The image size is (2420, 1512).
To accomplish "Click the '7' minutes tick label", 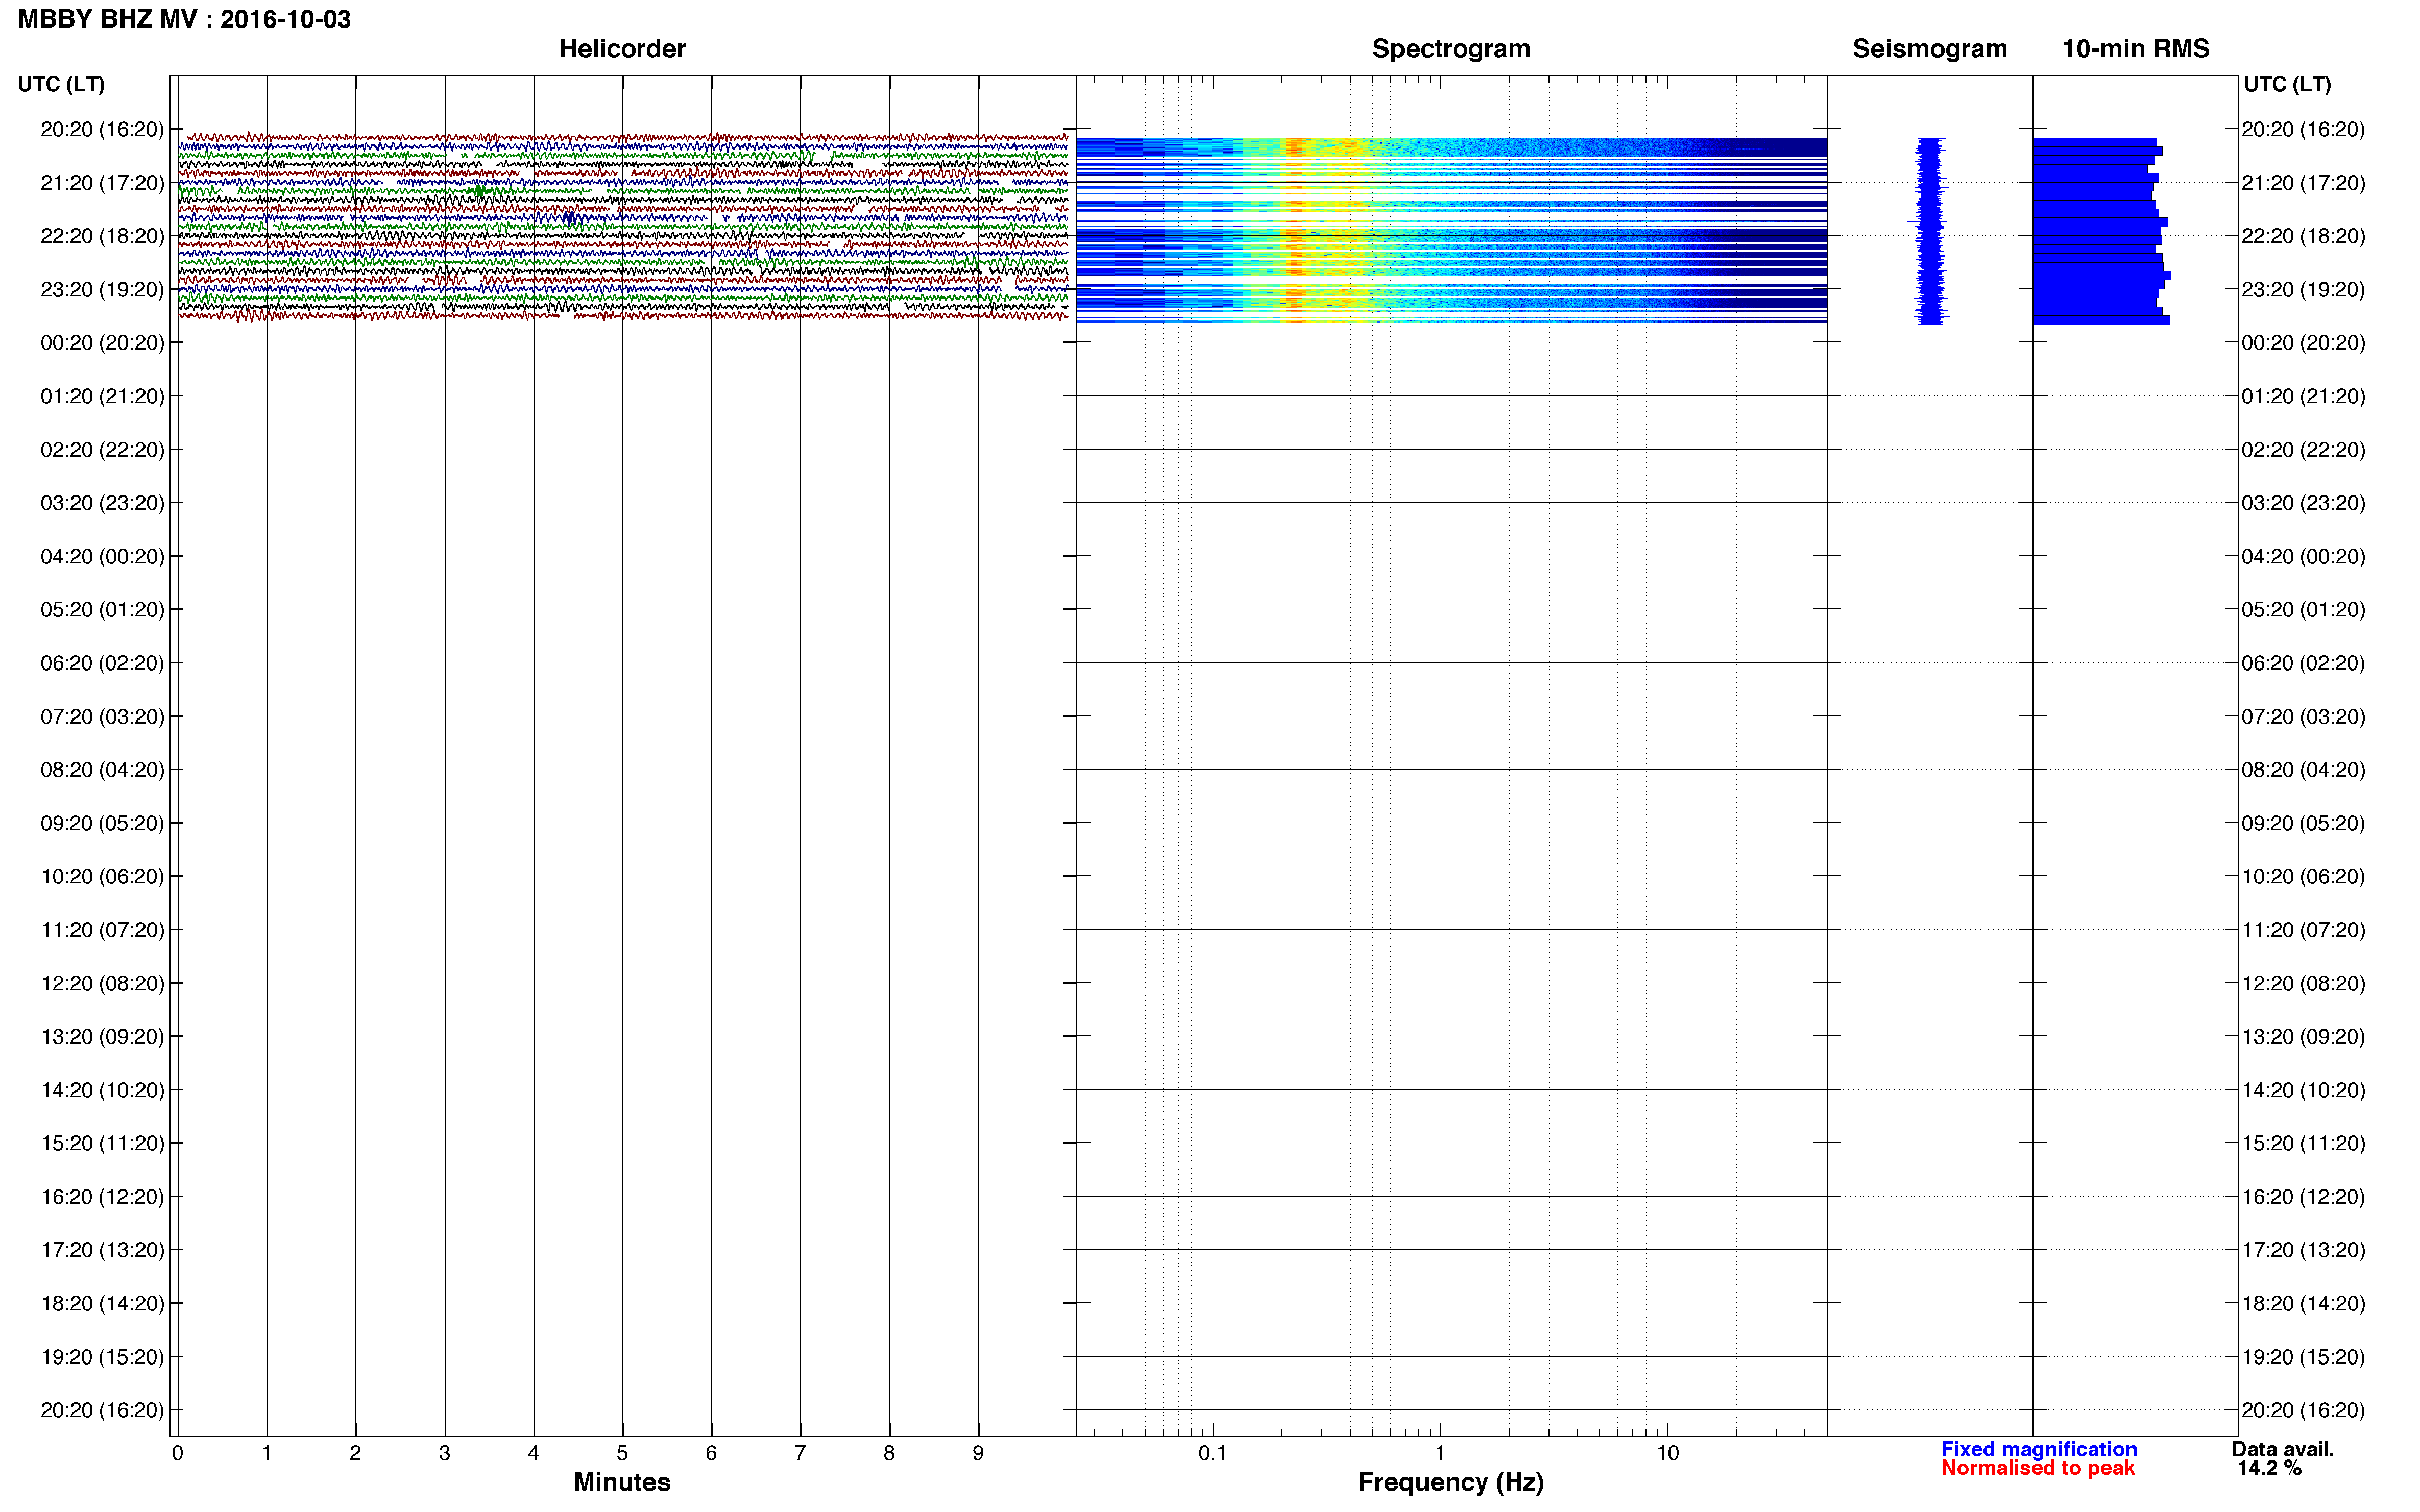I will coord(801,1453).
